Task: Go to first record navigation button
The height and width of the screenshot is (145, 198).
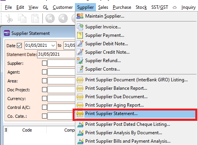Action: [x=50, y=18]
